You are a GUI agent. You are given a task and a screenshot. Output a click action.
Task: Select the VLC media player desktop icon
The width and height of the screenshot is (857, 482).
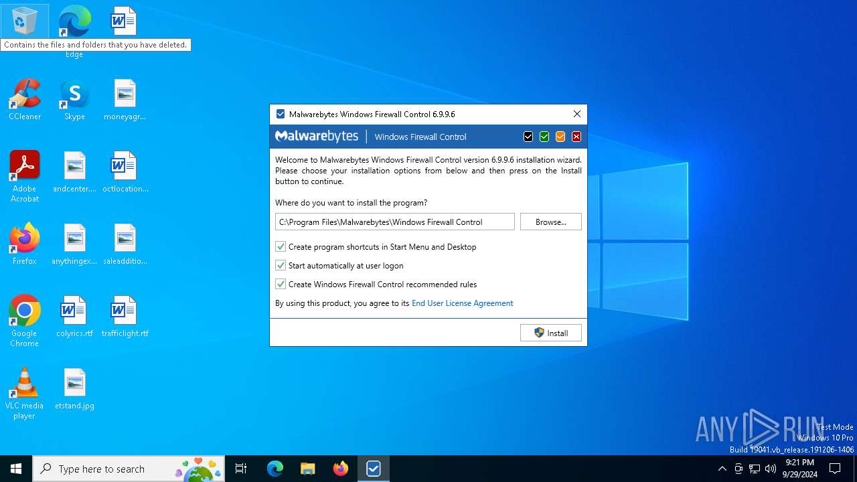pos(25,394)
